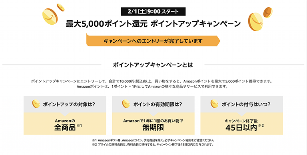This screenshot has height=155, width=307.
Task: Open the ポイントの有効期限は? card header
Action: pyautogui.click(x=153, y=104)
